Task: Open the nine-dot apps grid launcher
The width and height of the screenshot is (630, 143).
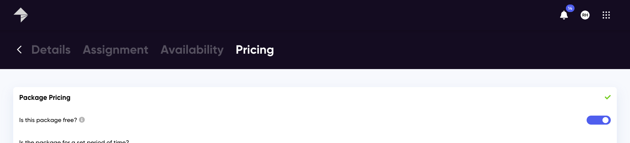Action: 606,15
